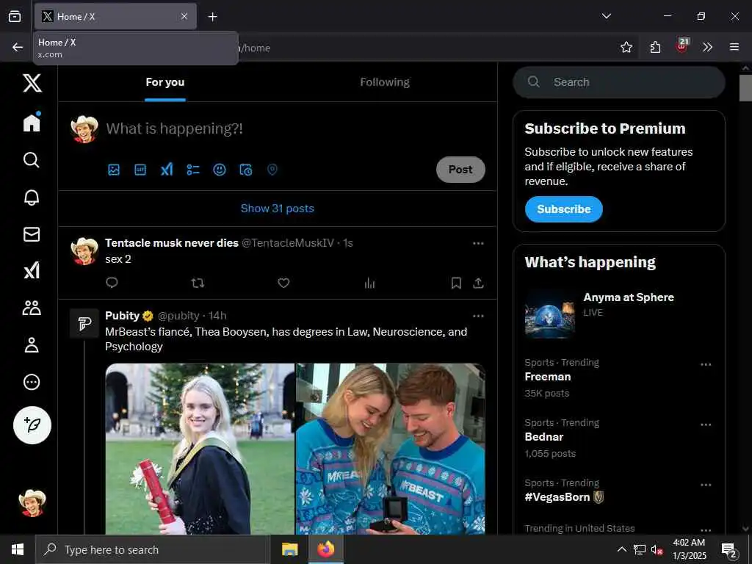Open options for Bednar trend
This screenshot has width=752, height=564.
706,424
